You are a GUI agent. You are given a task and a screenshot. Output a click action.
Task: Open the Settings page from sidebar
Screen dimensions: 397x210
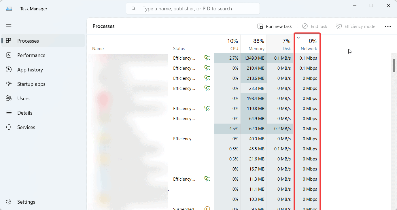click(x=43, y=202)
